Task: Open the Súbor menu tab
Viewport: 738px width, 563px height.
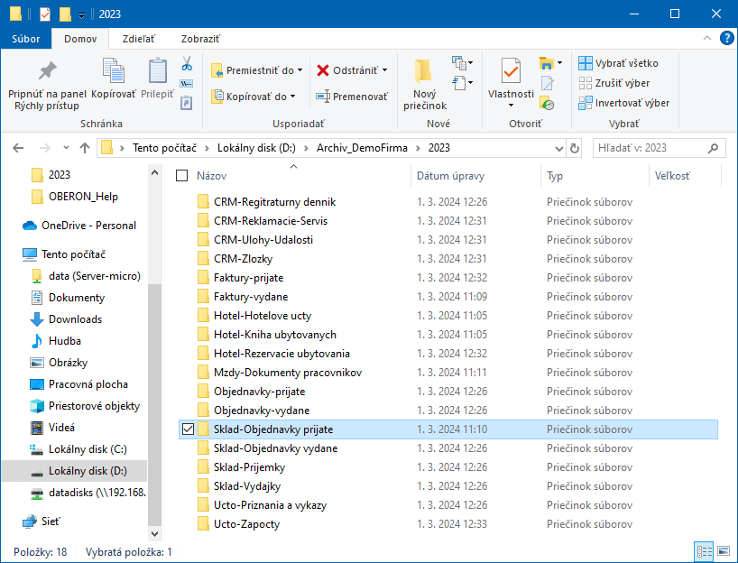Action: point(25,39)
